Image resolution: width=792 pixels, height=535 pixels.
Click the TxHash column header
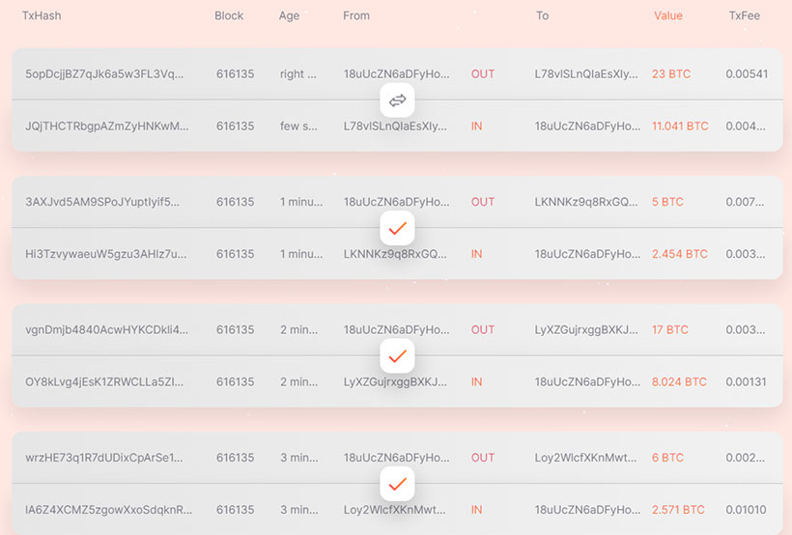pyautogui.click(x=42, y=15)
